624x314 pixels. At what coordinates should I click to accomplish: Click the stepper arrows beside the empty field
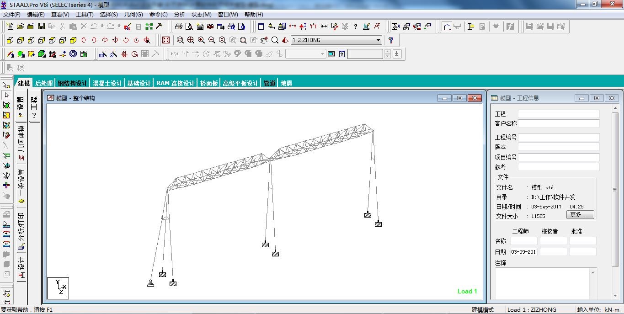tap(388, 54)
